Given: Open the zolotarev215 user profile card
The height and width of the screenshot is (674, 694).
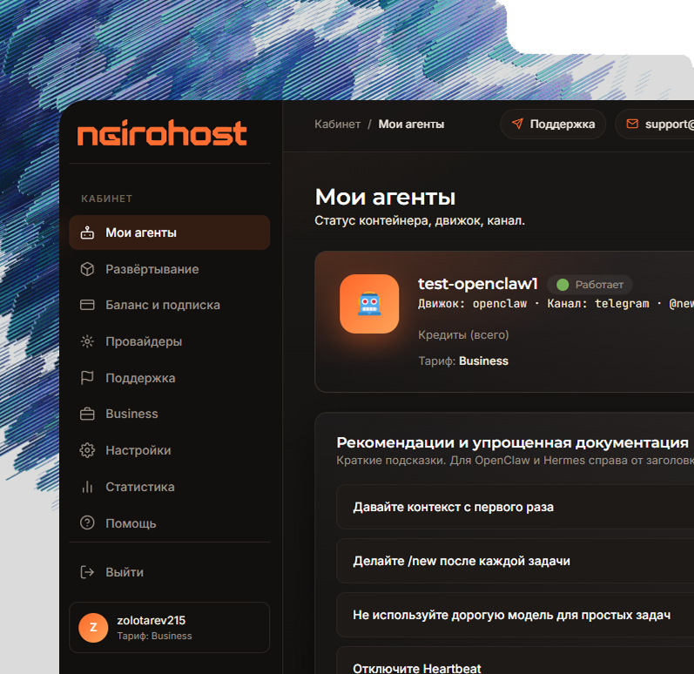Looking at the screenshot, I should tap(170, 627).
